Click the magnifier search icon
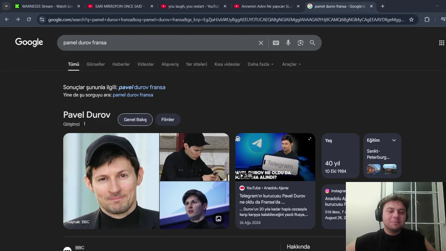Image resolution: width=446 pixels, height=251 pixels. click(313, 43)
